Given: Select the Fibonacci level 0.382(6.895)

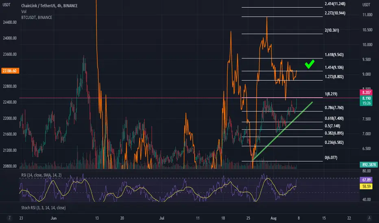Looking at the screenshot, I should click(334, 133).
